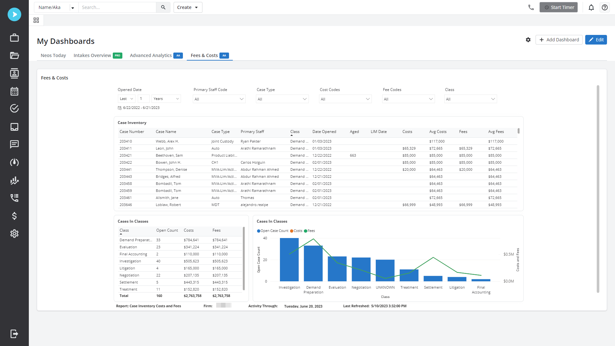Switch to the Intakes Overview tab
The image size is (615, 346).
click(98, 55)
